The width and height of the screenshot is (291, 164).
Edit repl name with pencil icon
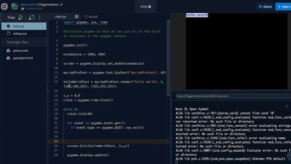[61, 5]
